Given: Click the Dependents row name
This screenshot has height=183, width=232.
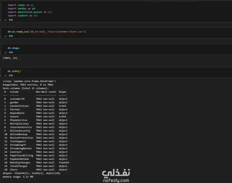Looking at the screenshot, I should (x=17, y=113).
